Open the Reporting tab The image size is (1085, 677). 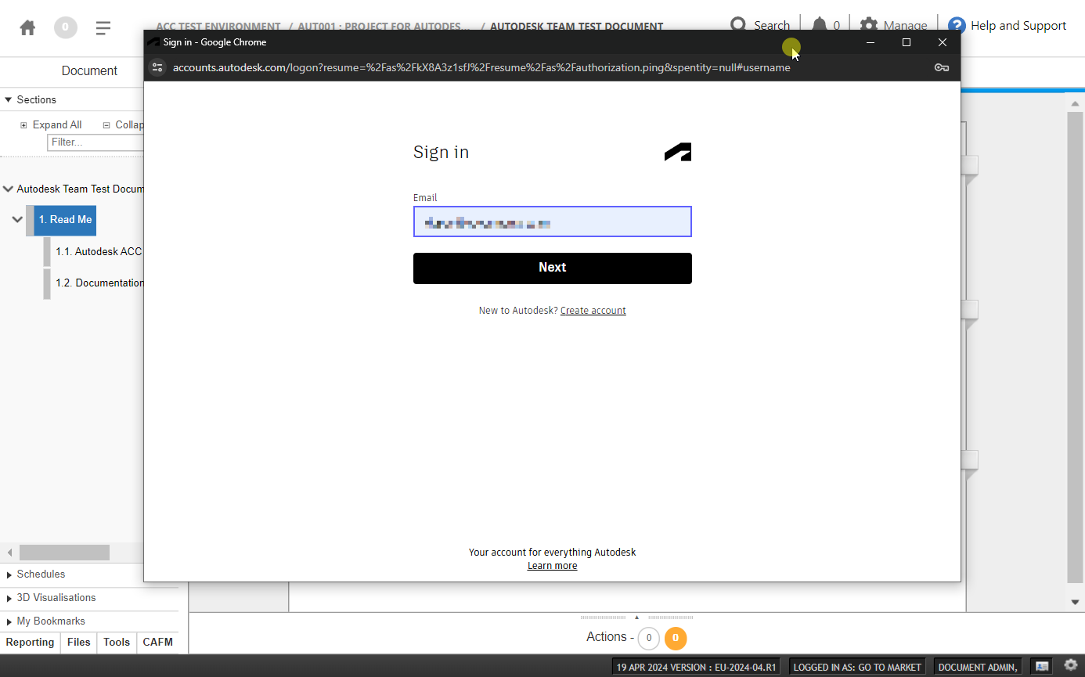(30, 643)
